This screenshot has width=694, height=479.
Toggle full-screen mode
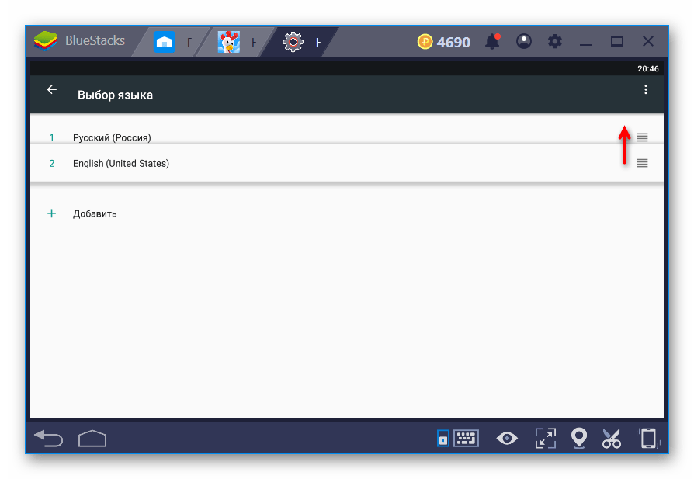pyautogui.click(x=545, y=439)
